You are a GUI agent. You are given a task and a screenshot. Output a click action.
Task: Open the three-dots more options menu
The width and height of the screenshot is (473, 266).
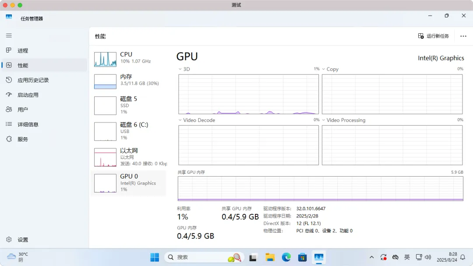coord(463,36)
